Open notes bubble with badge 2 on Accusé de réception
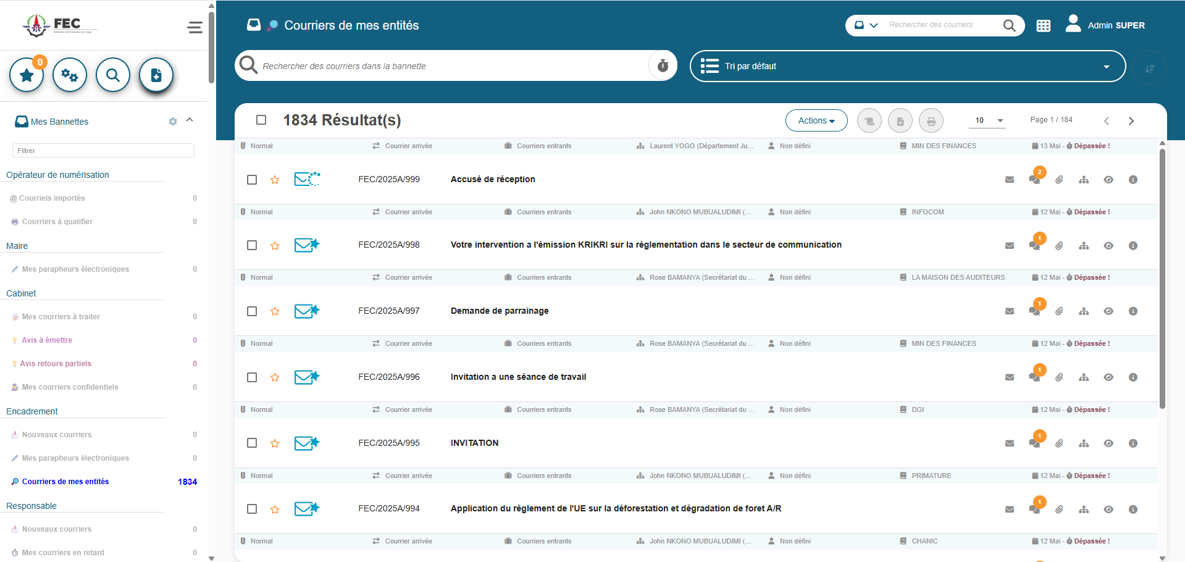 (x=1036, y=179)
